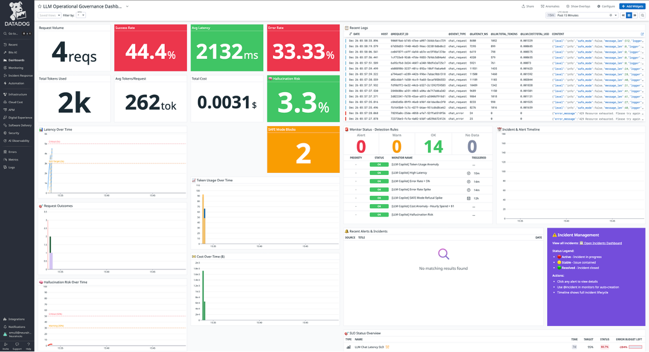This screenshot has height=352, width=649.
Task: Click the No Data count 0
Action: click(472, 146)
